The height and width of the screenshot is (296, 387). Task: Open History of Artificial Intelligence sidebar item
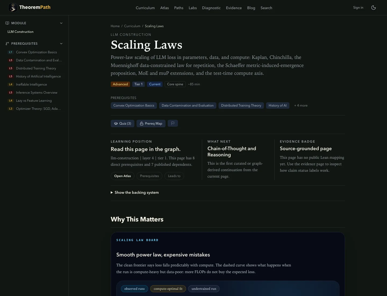coord(38,76)
